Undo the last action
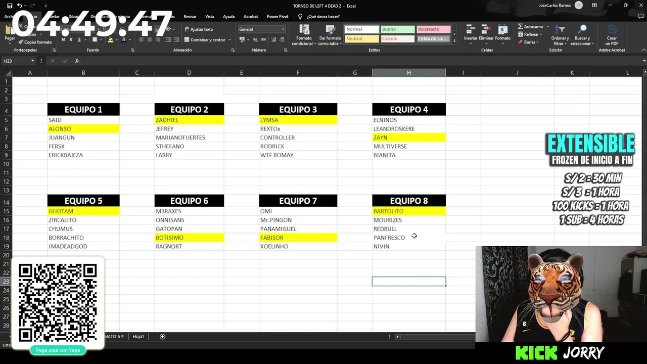Viewport: 647px width, 364px height. pyautogui.click(x=19, y=6)
